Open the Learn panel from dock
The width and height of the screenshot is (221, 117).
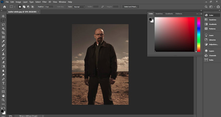coord(212,35)
